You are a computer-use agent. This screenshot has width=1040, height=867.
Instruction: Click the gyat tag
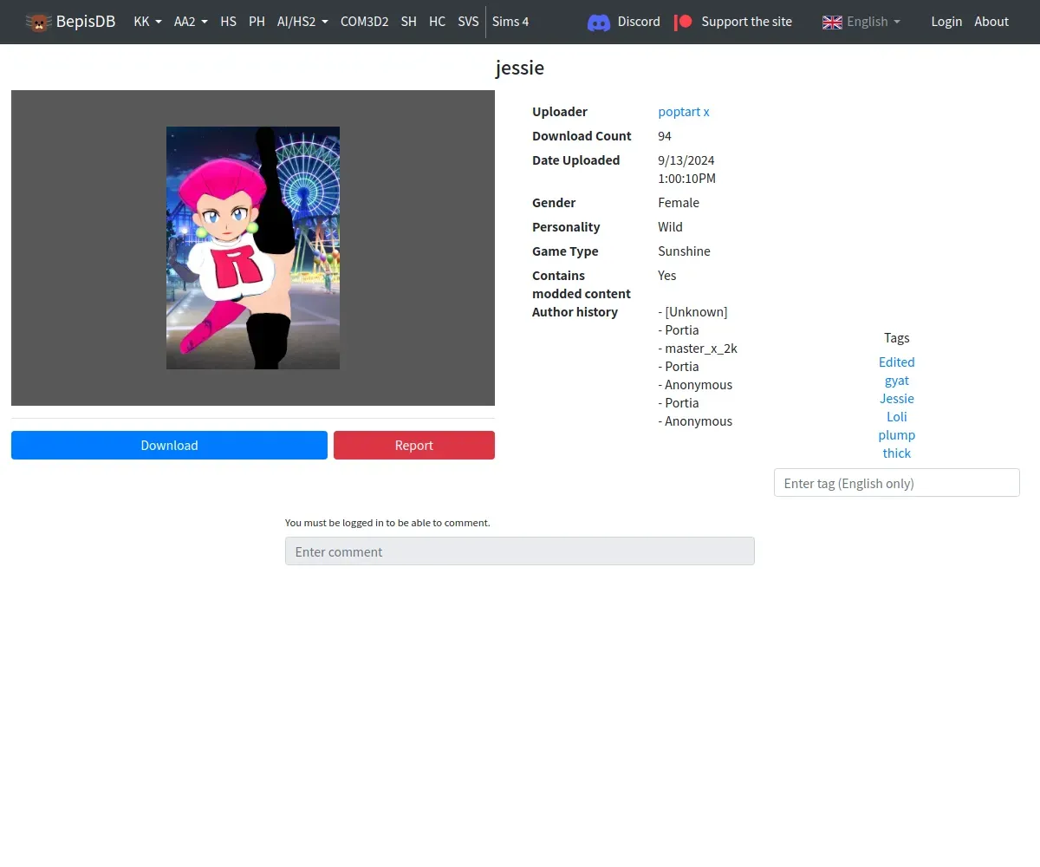(897, 381)
